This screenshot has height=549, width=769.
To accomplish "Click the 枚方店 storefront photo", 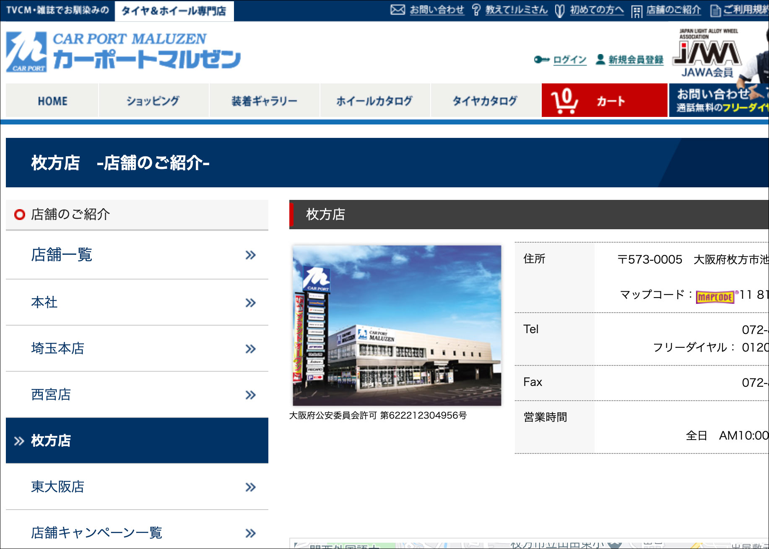I will [x=397, y=325].
